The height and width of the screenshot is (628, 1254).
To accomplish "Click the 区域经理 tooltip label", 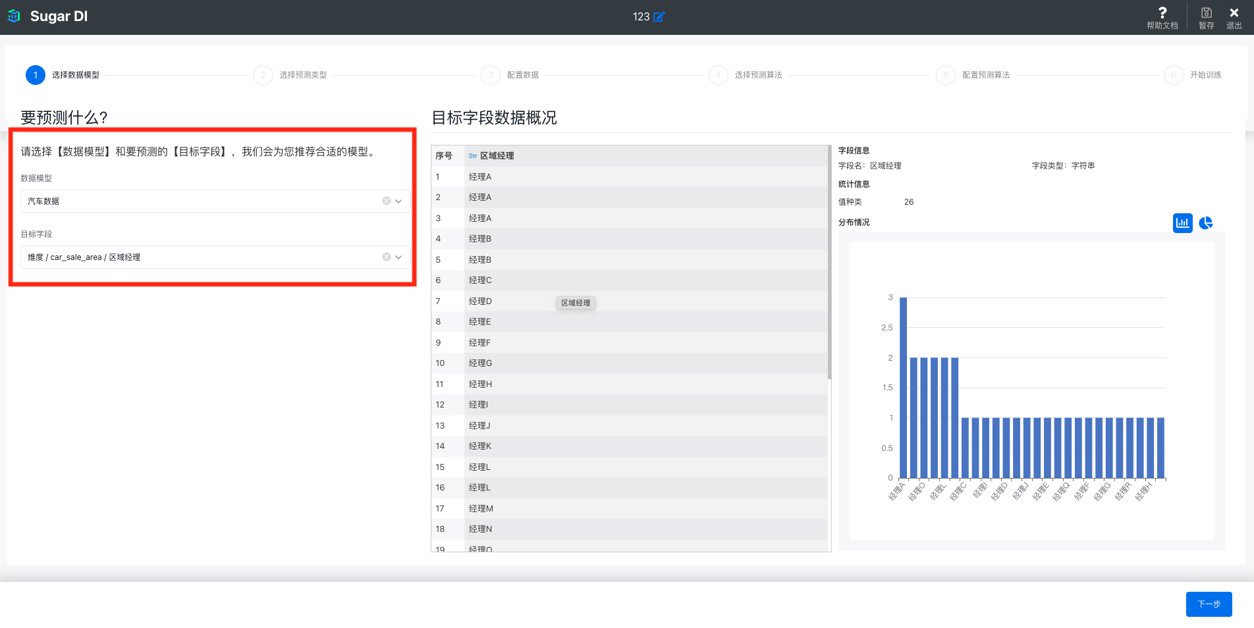I will click(x=576, y=303).
